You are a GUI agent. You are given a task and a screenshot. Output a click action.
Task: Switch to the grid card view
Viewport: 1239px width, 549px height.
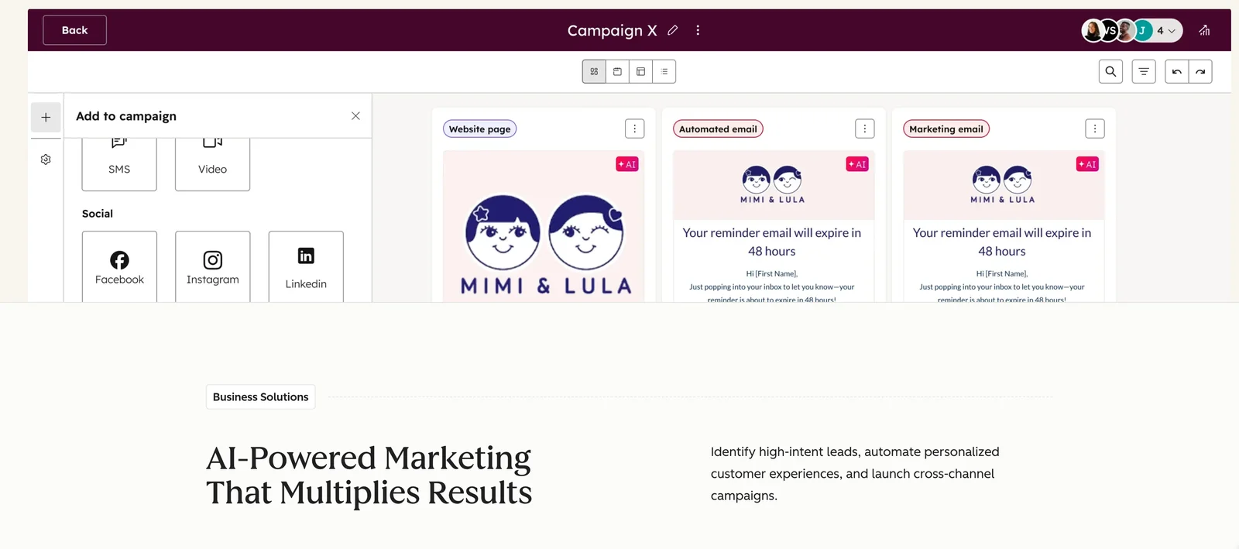tap(594, 71)
